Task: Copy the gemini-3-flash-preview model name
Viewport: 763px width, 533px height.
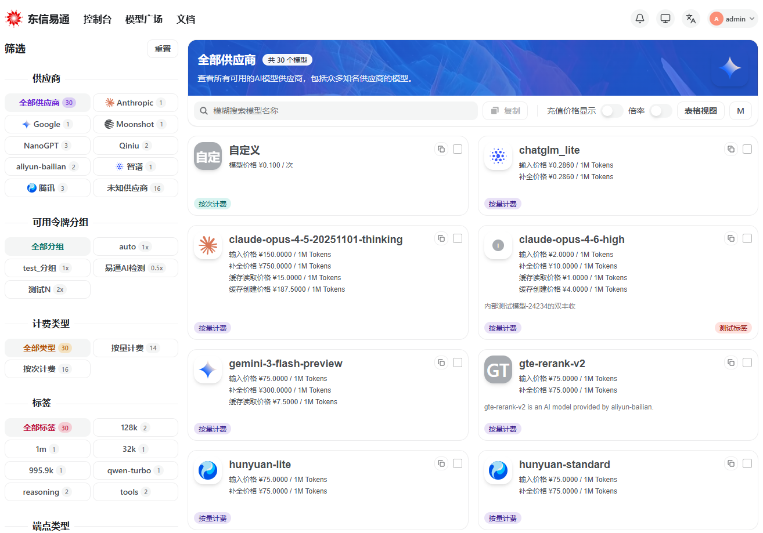Action: tap(441, 362)
